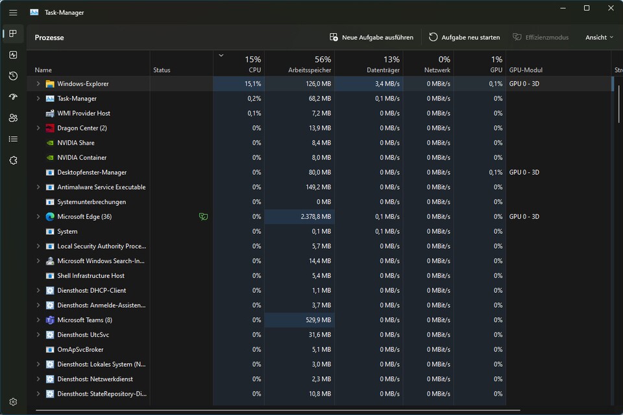The height and width of the screenshot is (415, 623).
Task: Click the 2.378,8 MB memory cell
Action: pyautogui.click(x=299, y=217)
